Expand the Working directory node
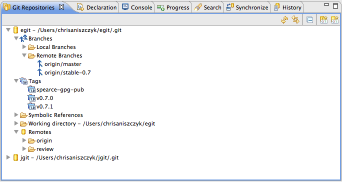The height and width of the screenshot is (182, 342). (x=16, y=123)
